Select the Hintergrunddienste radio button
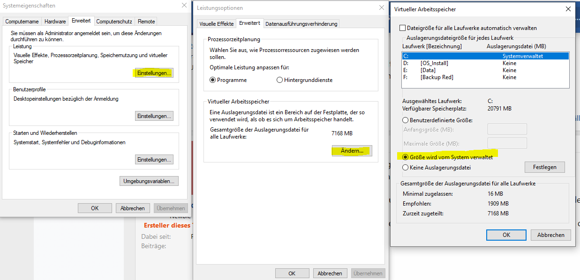This screenshot has width=580, height=280. [x=279, y=80]
